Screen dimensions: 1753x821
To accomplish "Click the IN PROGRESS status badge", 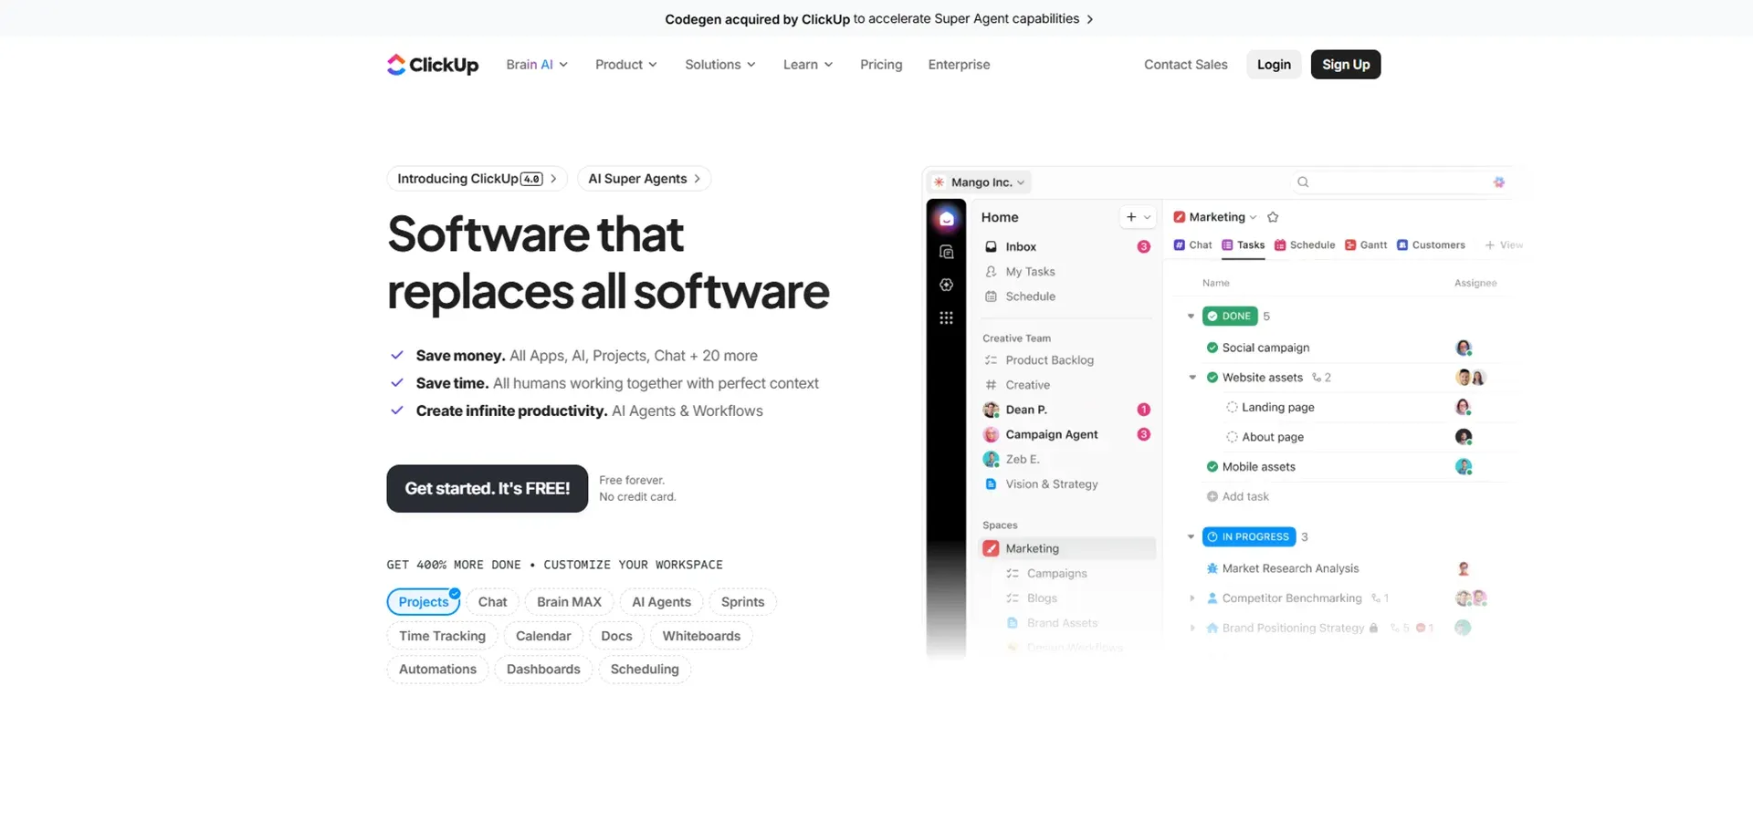I will pyautogui.click(x=1248, y=537).
